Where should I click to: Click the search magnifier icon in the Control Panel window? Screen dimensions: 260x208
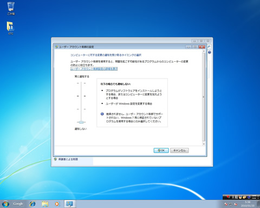[209, 47]
